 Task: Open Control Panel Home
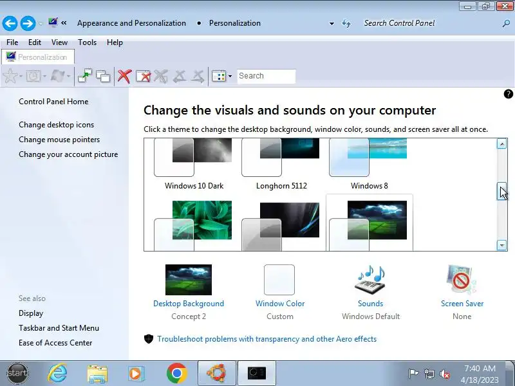pos(53,102)
